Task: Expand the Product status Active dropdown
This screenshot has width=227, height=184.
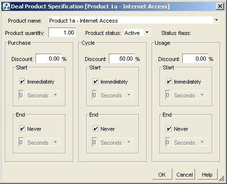Action: point(147,32)
